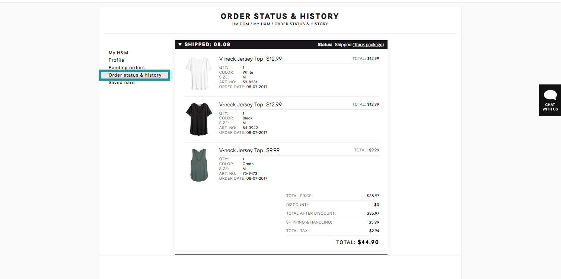
Task: Open the white V-neck top thumbnail
Action: (199, 73)
